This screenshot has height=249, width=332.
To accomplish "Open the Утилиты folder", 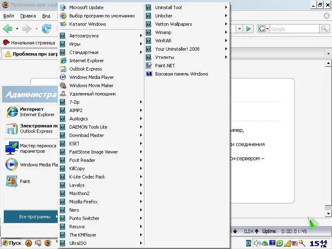I will [187, 57].
